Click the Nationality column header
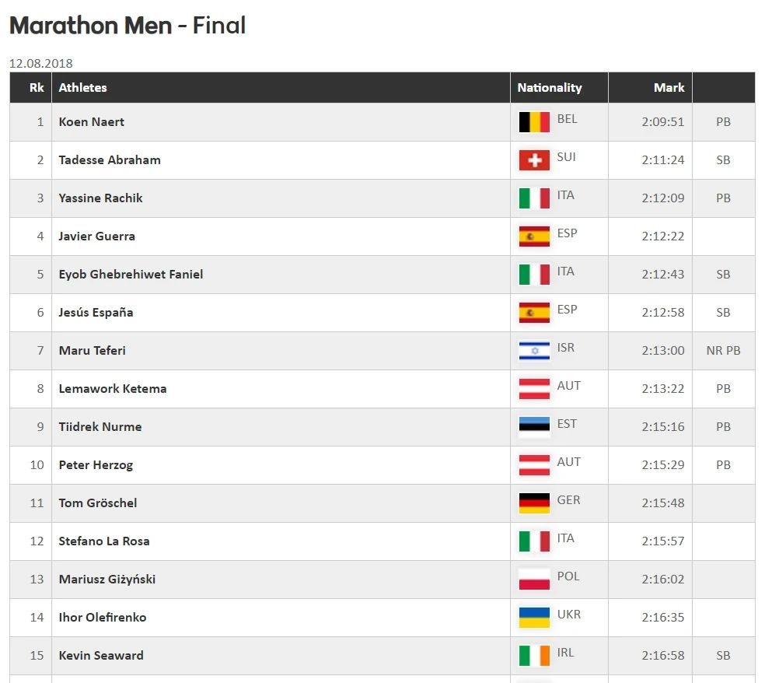The width and height of the screenshot is (765, 683). tap(550, 88)
